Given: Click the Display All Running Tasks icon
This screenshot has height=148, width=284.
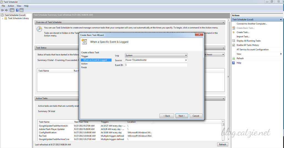Looking at the screenshot, I should coord(234,41).
